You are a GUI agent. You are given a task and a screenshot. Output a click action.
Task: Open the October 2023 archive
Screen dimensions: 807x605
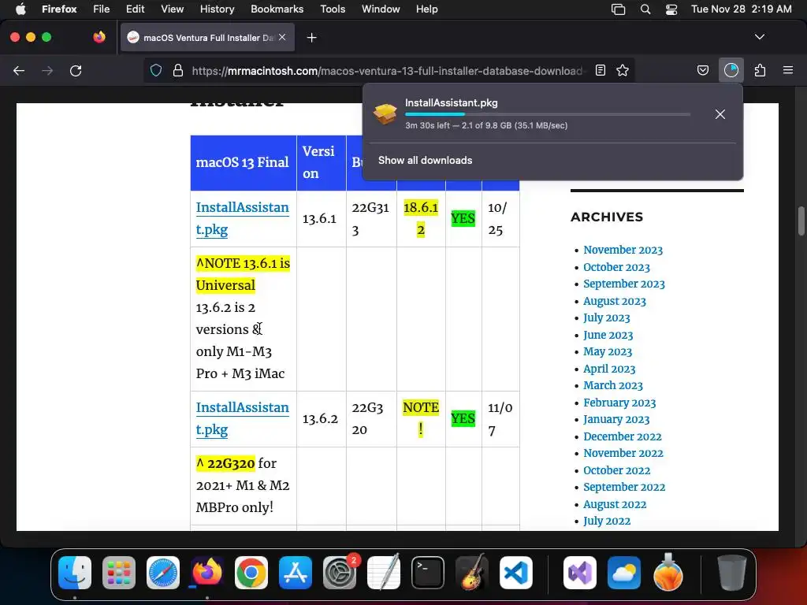click(616, 267)
